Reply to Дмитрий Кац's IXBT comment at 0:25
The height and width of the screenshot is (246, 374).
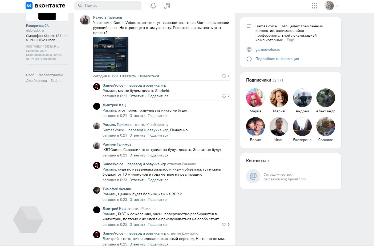point(137,225)
